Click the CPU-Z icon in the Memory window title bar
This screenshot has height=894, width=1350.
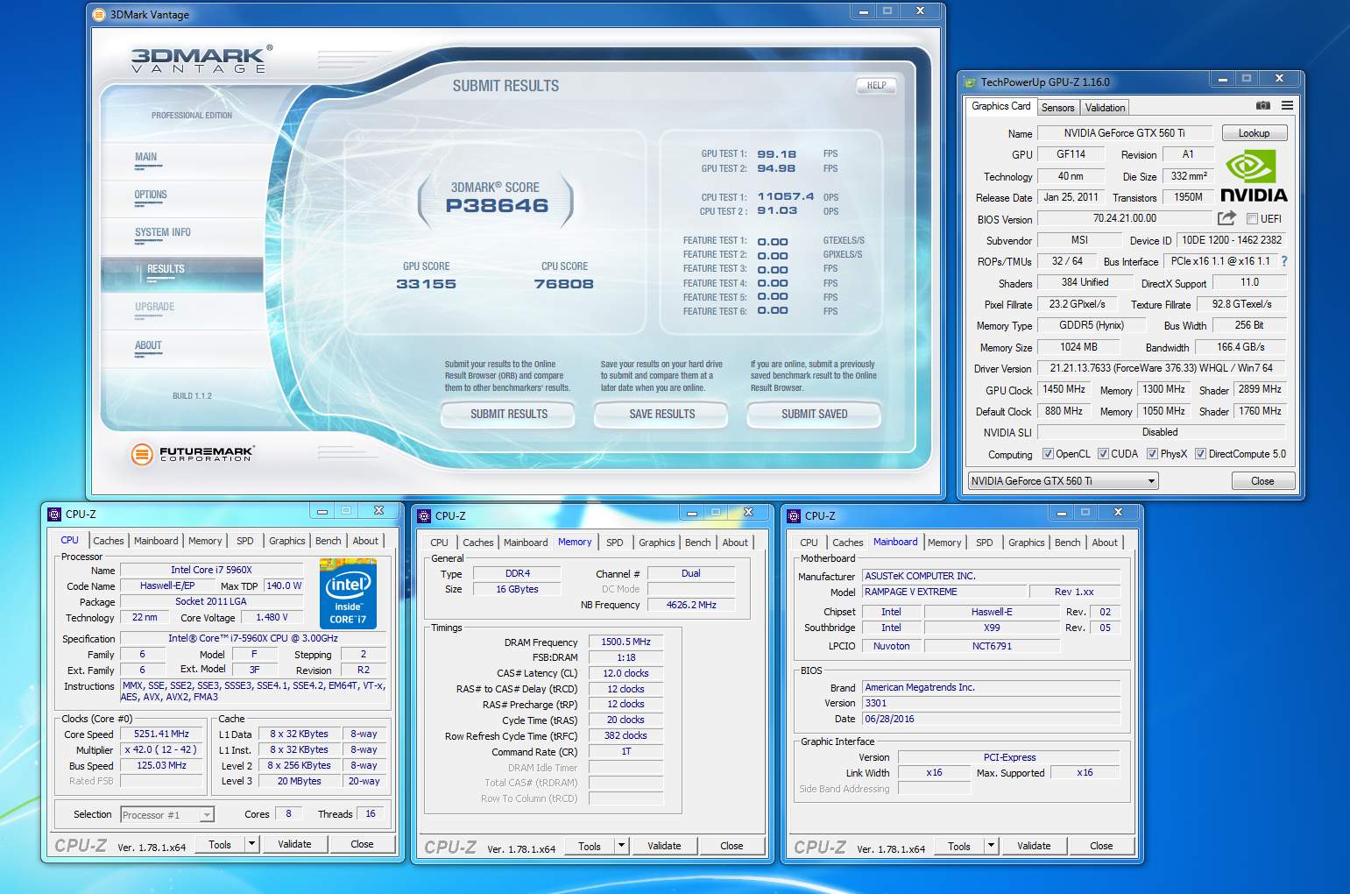coord(424,515)
